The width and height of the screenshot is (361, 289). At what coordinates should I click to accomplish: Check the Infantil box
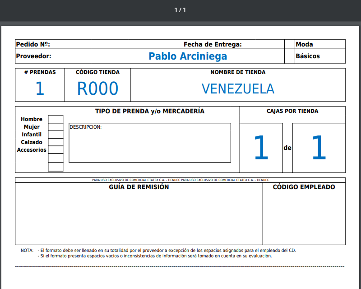pyautogui.click(x=56, y=135)
